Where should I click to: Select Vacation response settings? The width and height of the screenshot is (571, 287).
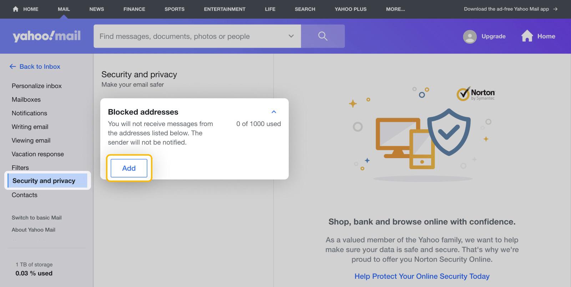tap(37, 154)
